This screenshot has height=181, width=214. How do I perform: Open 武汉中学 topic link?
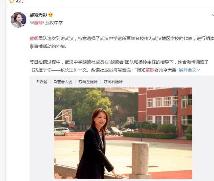(x=54, y=23)
